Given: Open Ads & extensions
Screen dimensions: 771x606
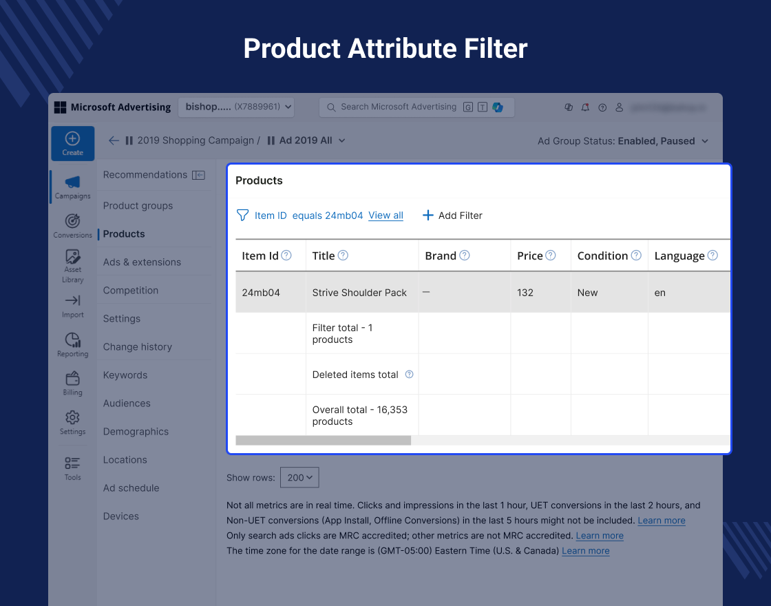Looking at the screenshot, I should 142,262.
